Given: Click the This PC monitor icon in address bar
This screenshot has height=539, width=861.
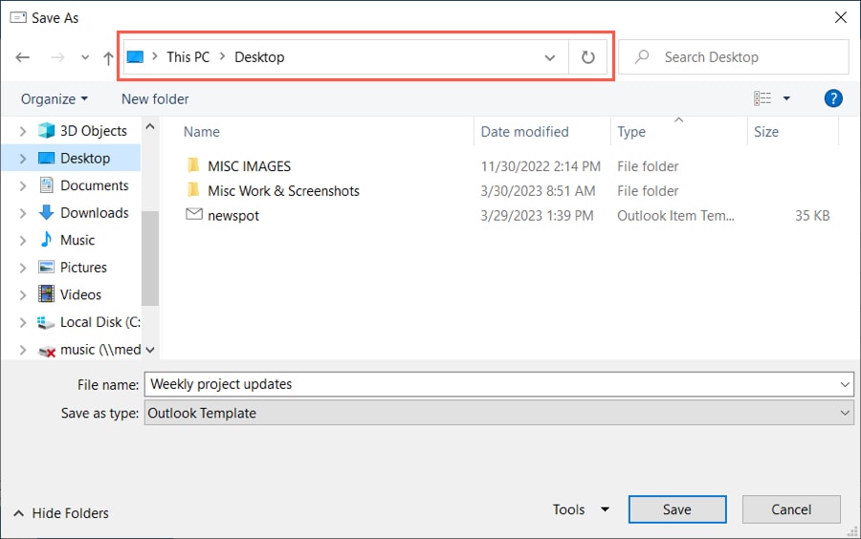Looking at the screenshot, I should 135,56.
